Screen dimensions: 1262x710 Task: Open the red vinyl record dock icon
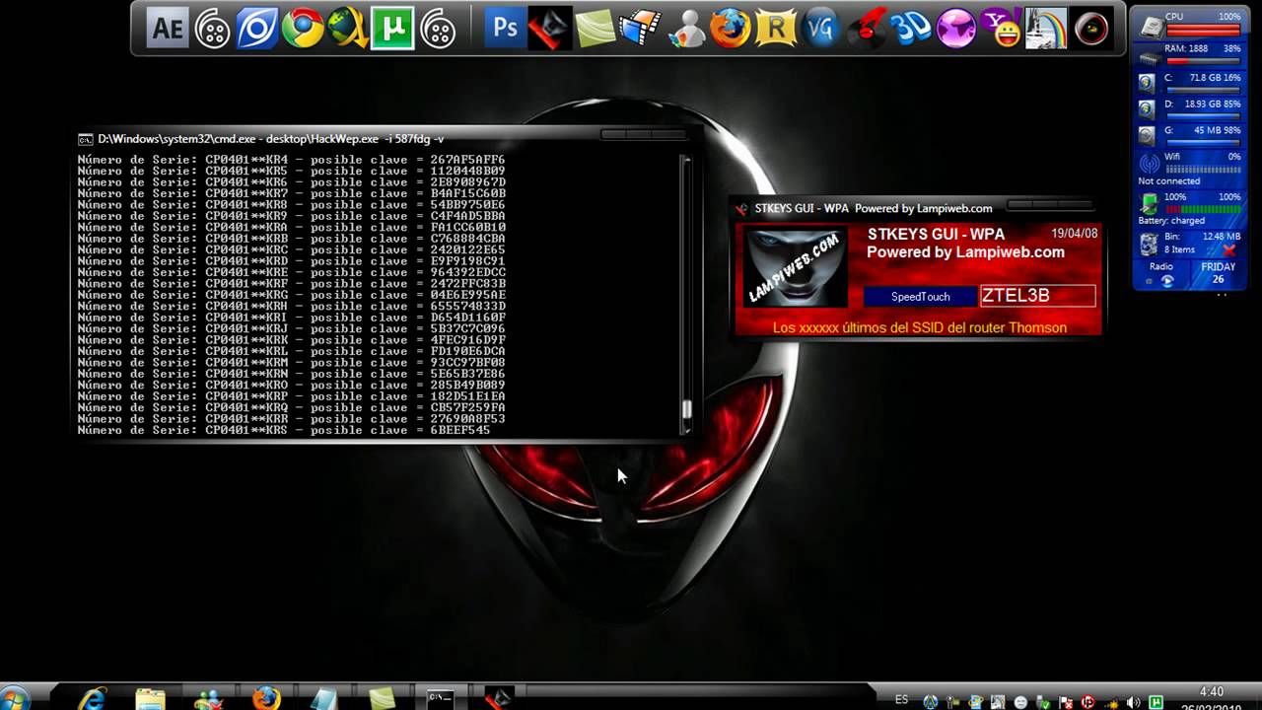tap(867, 29)
